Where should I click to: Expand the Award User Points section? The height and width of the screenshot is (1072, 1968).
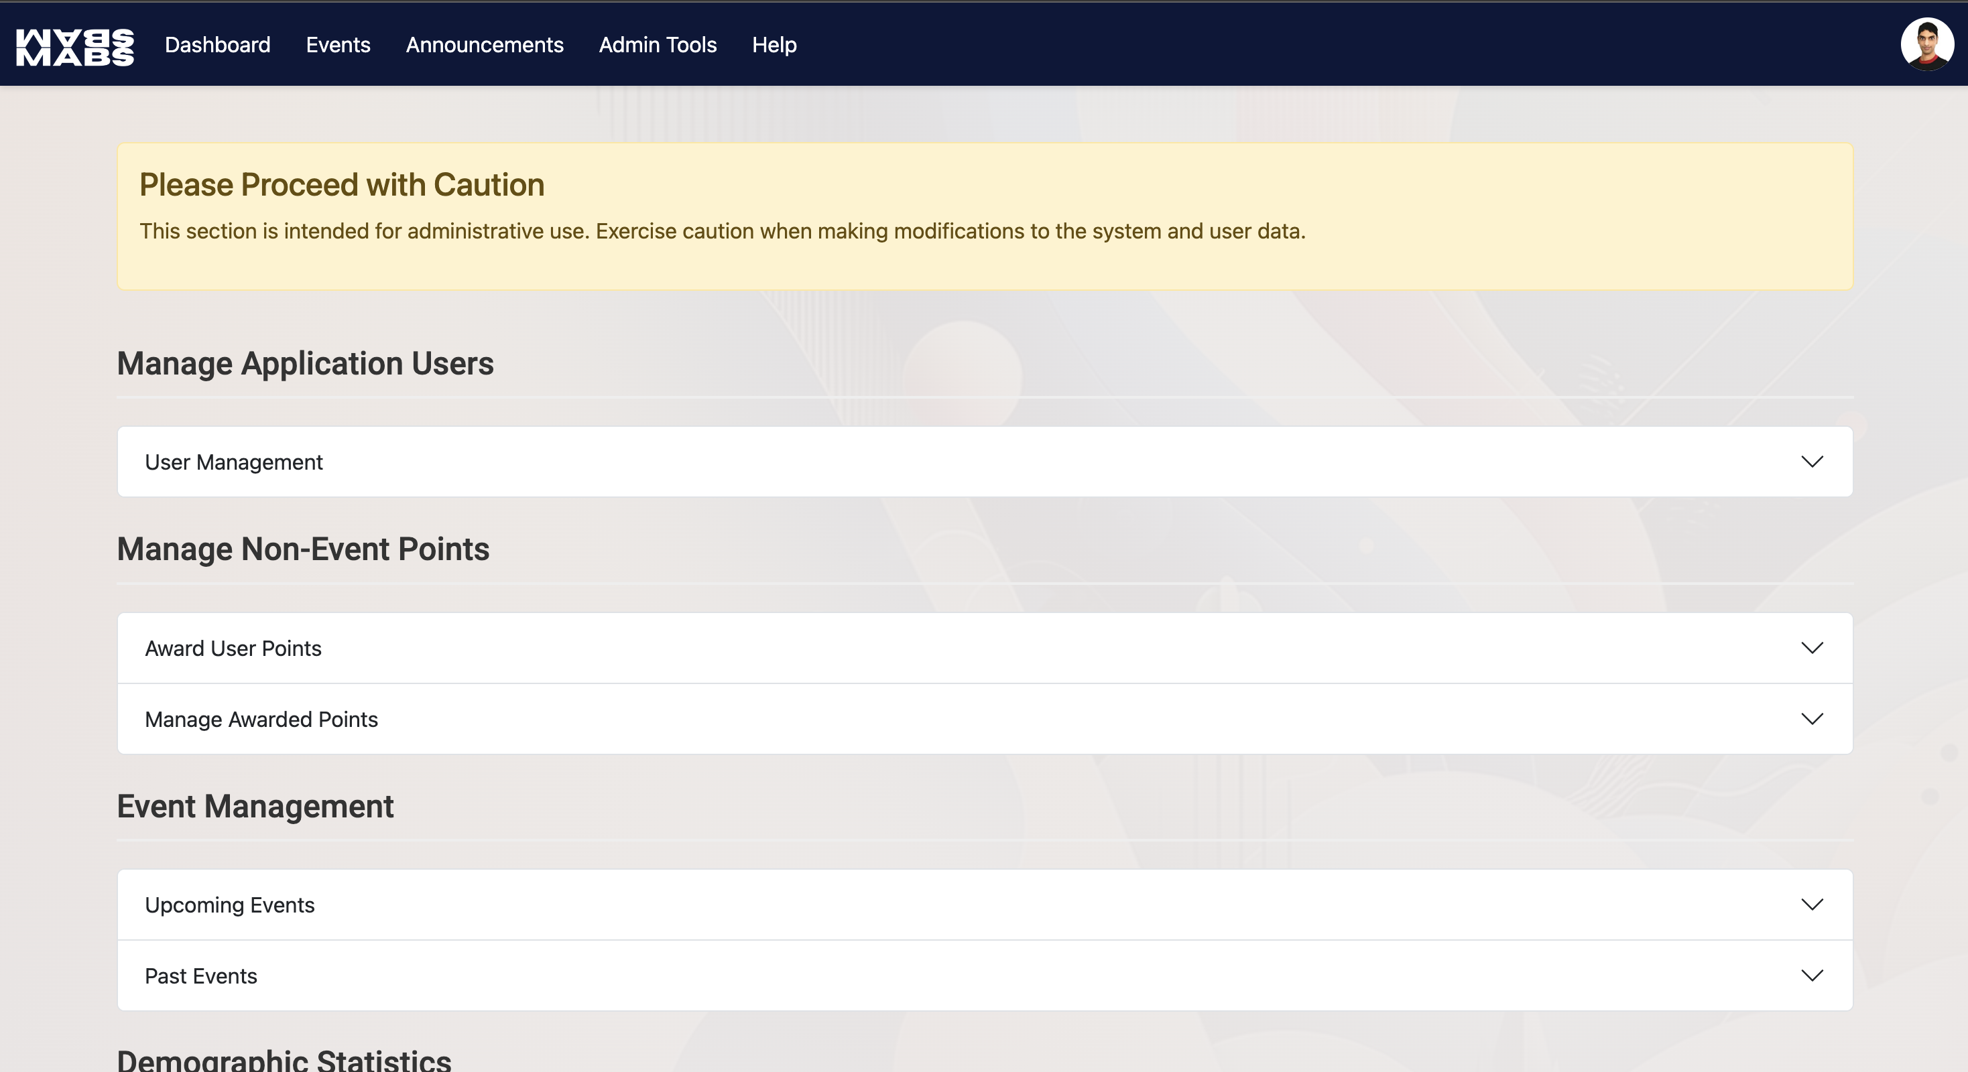pos(233,649)
